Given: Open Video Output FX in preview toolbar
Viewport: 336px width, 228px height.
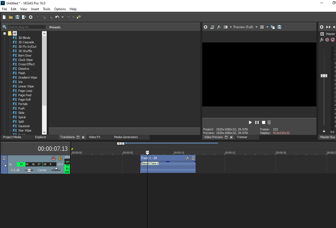Looking at the screenshot, I should [219, 27].
